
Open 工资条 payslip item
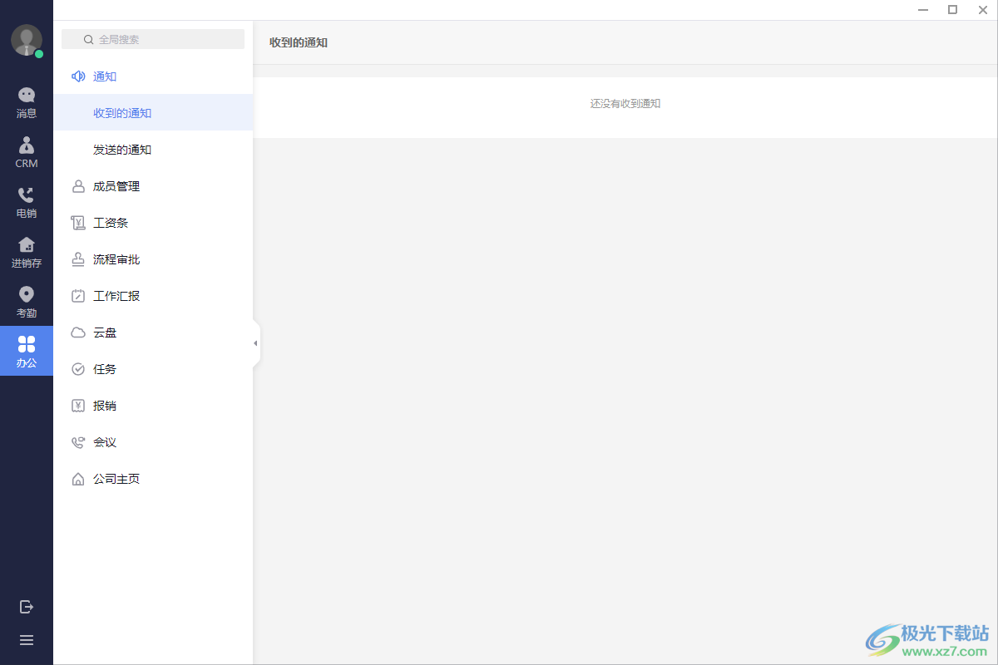[x=153, y=223]
